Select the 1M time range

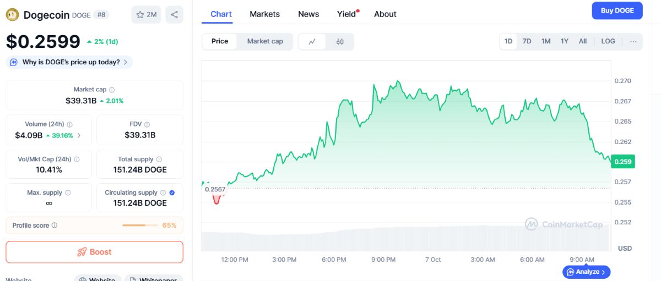point(546,41)
